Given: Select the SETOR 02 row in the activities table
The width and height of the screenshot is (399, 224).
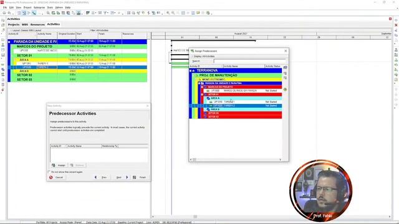Looking at the screenshot, I should click(x=79, y=75).
